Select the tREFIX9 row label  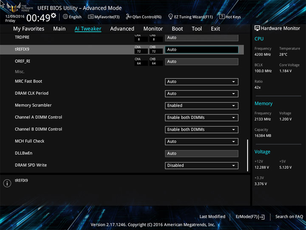click(x=22, y=49)
